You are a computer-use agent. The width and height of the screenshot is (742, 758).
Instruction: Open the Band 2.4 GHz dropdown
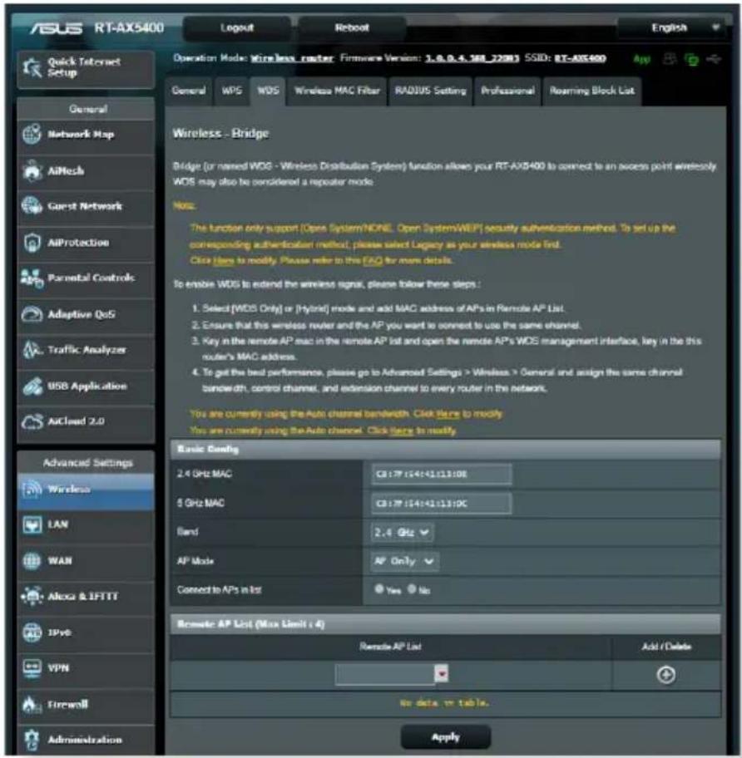coord(402,532)
